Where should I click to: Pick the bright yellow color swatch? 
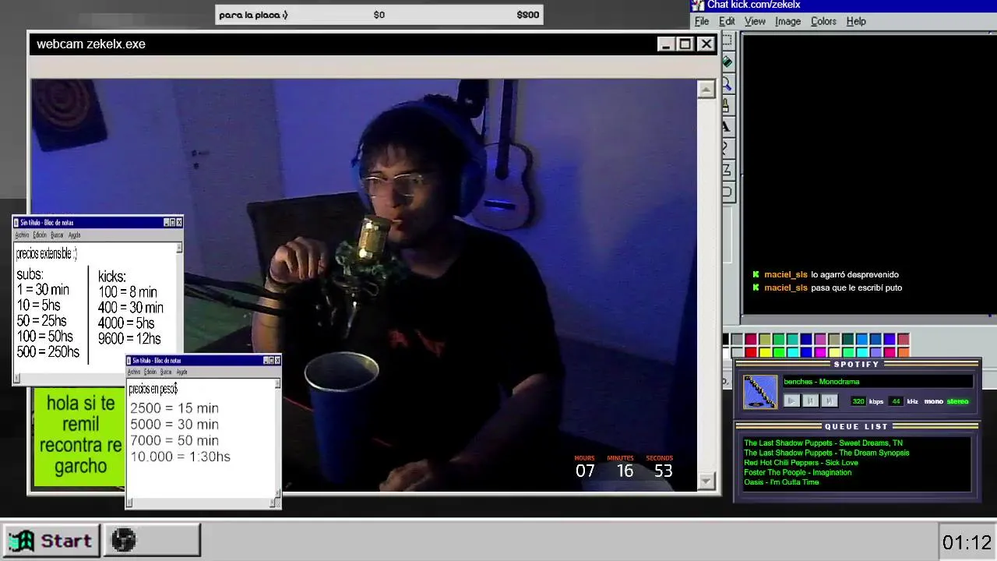tap(765, 353)
